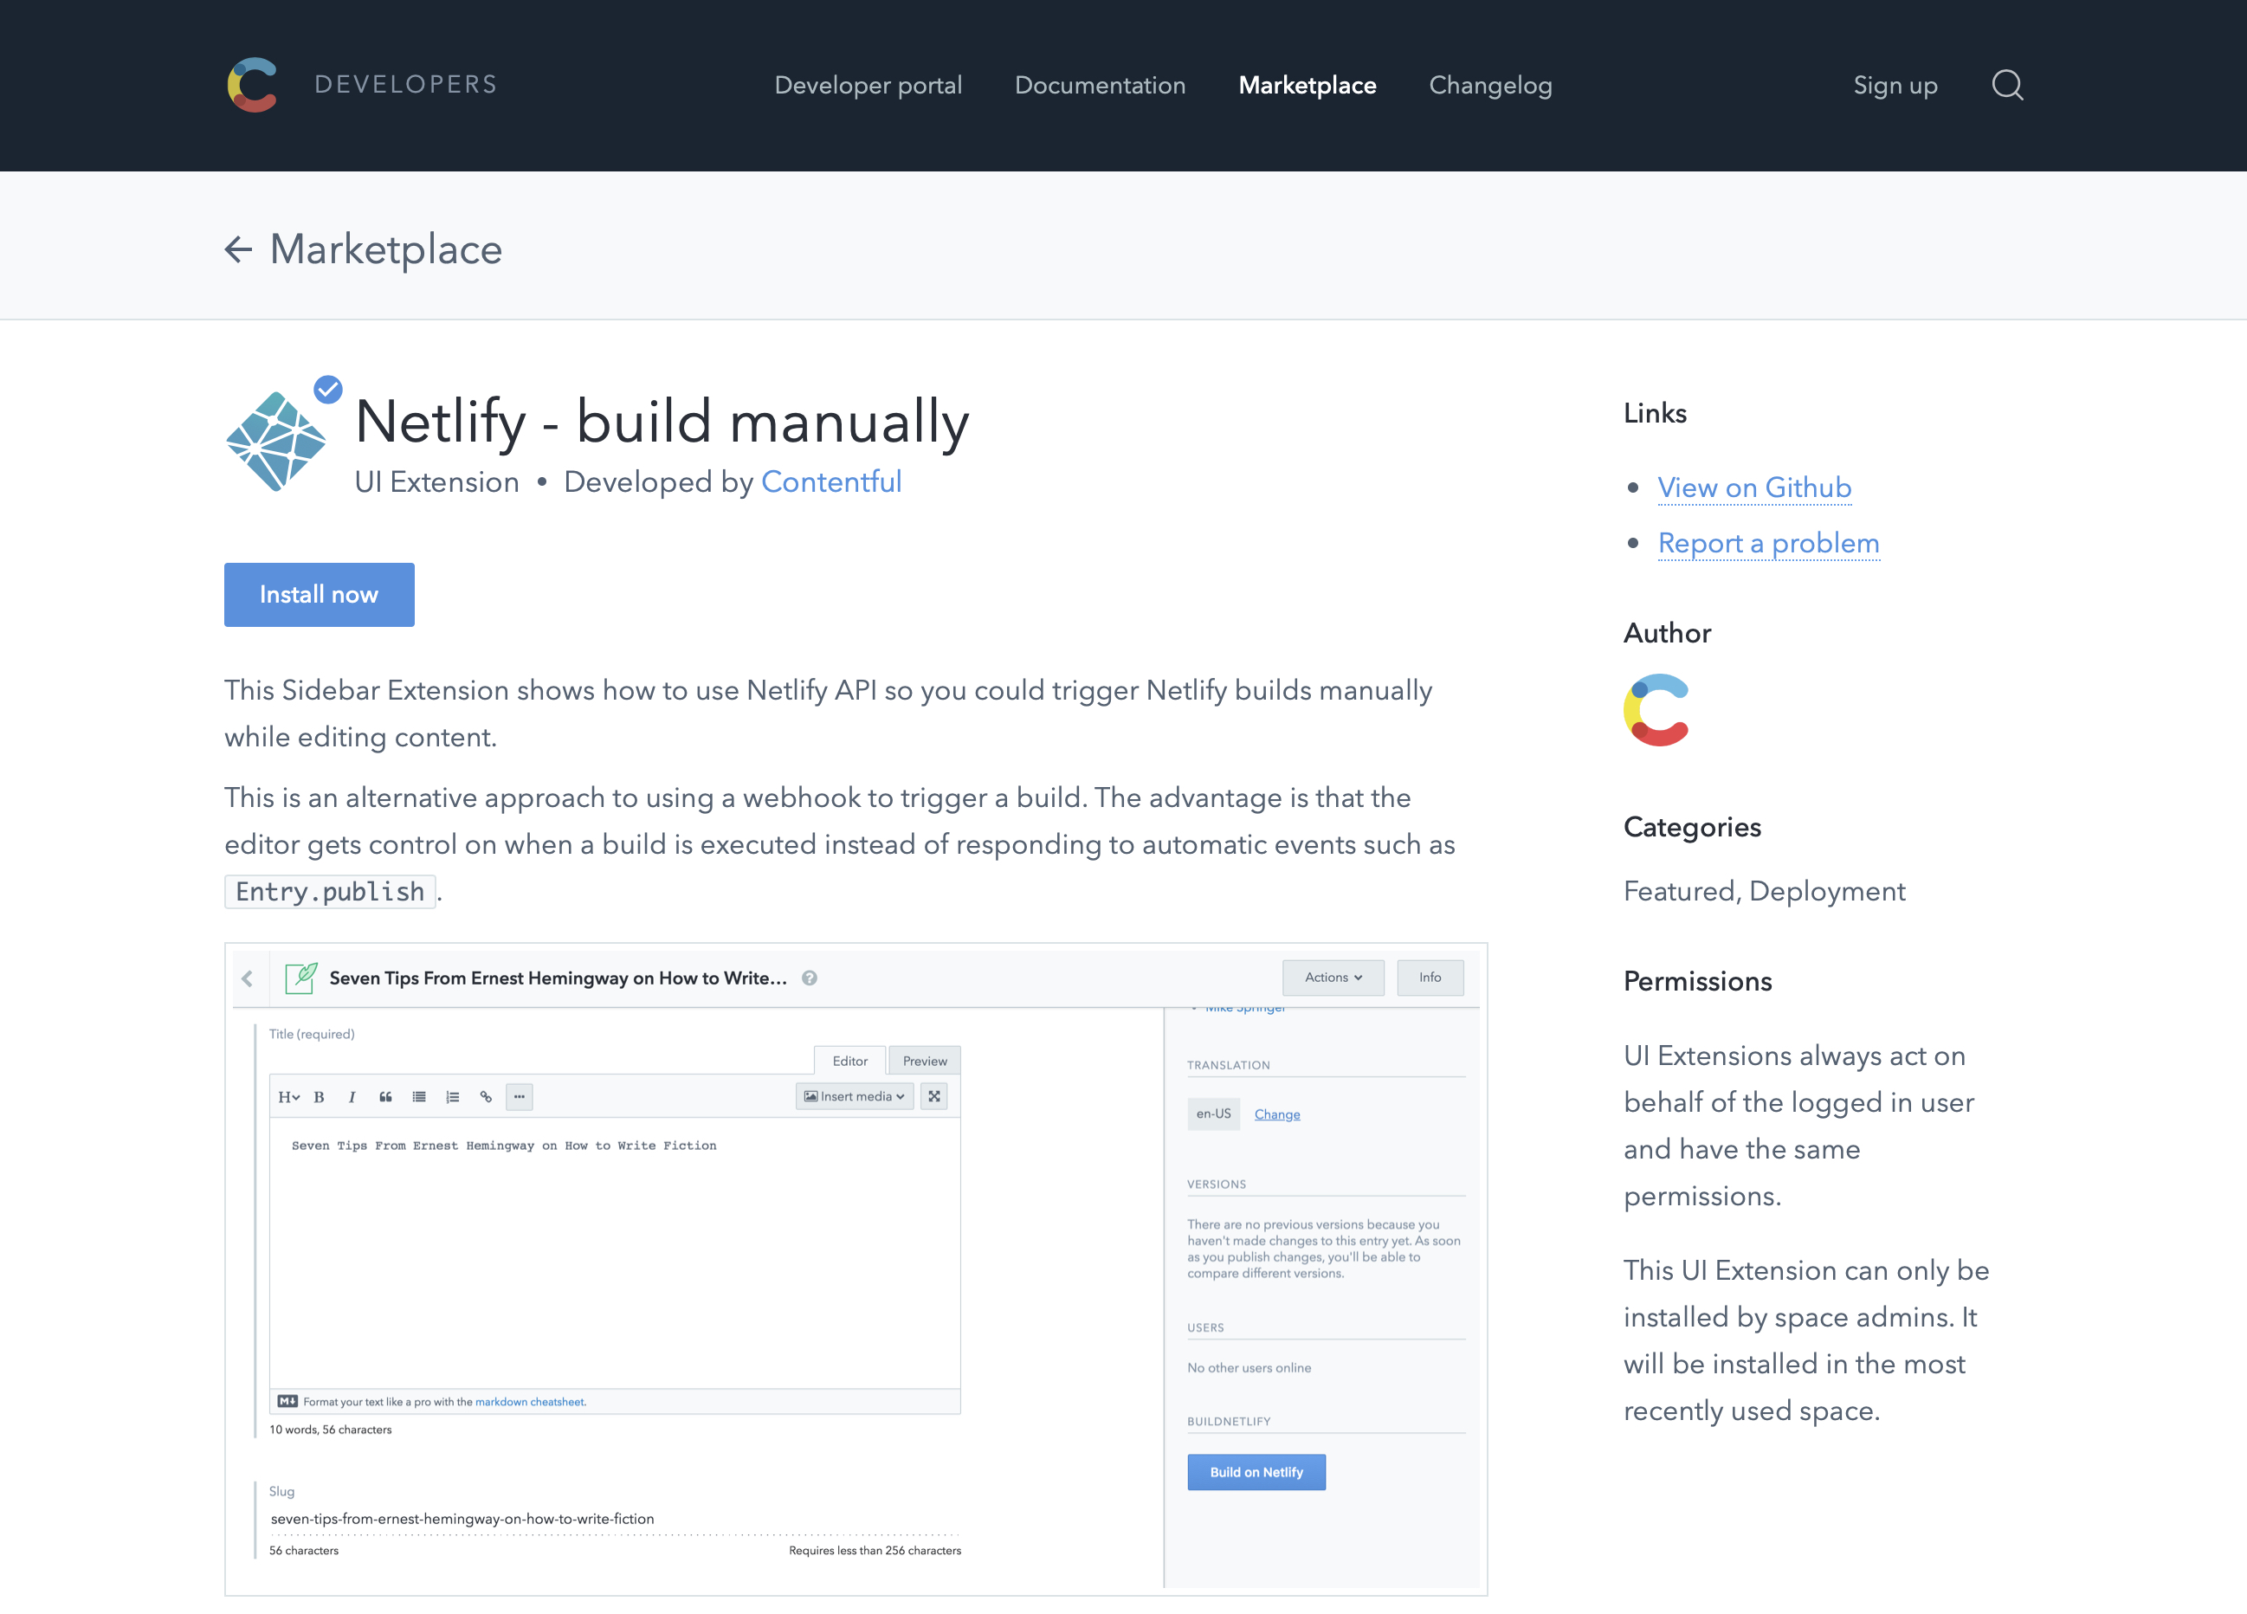Click the Entry.publish code text
The height and width of the screenshot is (1614, 2247).
(330, 892)
